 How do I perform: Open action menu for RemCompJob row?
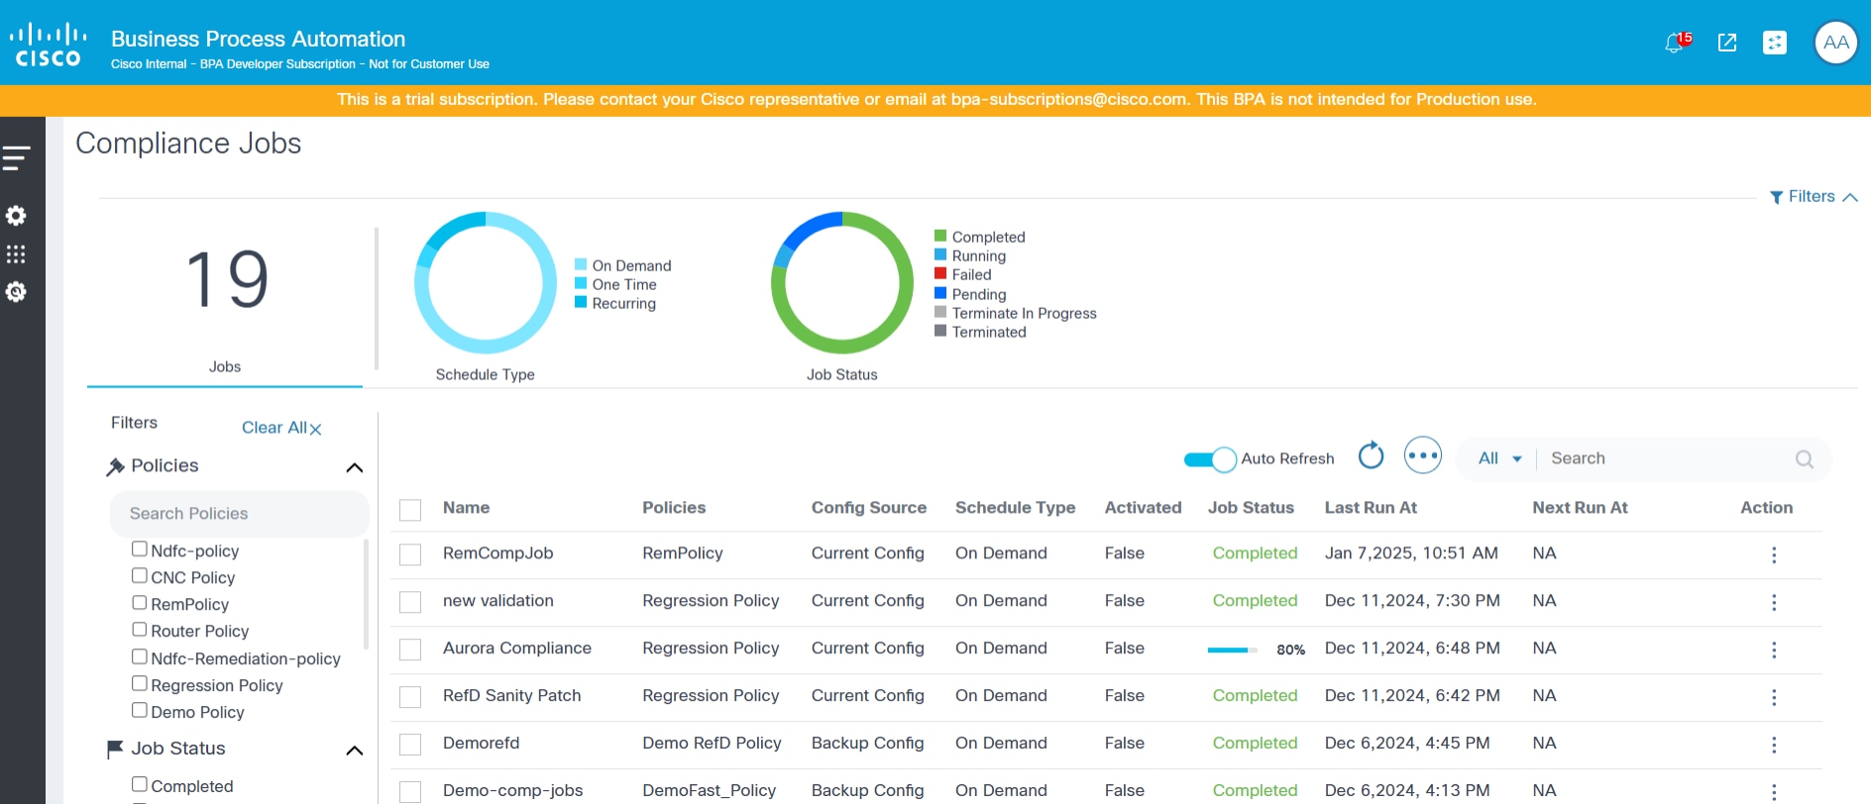click(x=1774, y=555)
